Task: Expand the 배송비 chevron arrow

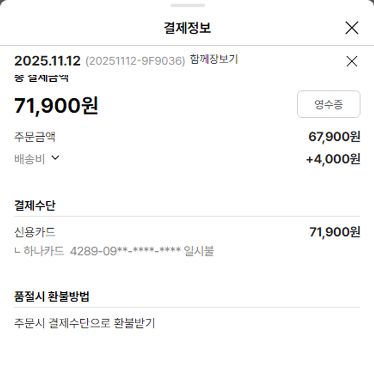Action: [55, 158]
